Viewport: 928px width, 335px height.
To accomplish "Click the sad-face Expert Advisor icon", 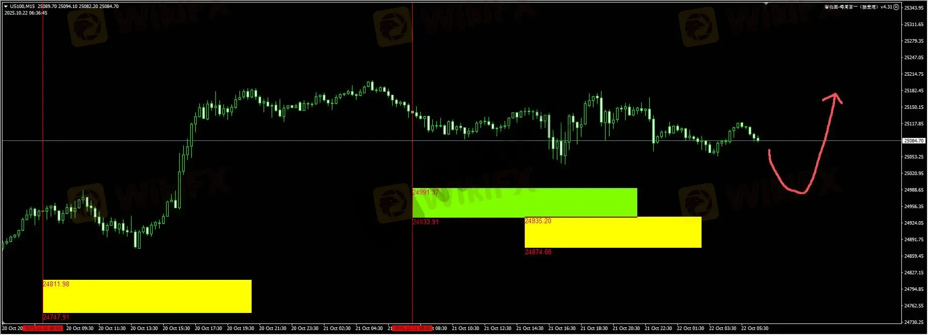I will click(x=897, y=7).
